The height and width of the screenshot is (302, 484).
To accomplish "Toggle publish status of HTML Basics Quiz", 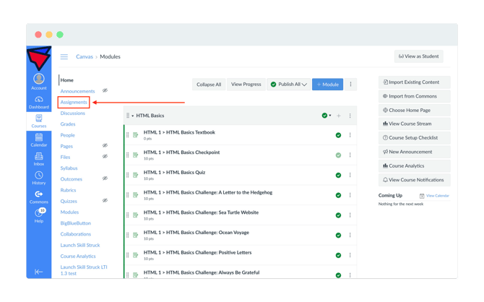I will [x=338, y=176].
